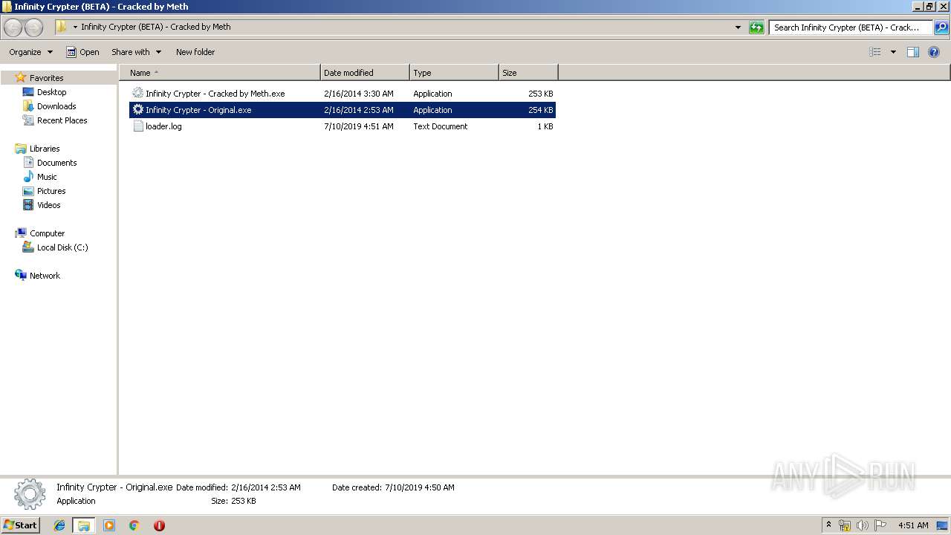Open Local Disk (C:)
The width and height of the screenshot is (951, 535).
coord(62,247)
